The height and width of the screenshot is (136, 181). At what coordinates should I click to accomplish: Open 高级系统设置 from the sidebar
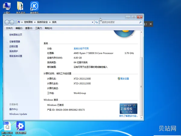[x=16, y=56]
